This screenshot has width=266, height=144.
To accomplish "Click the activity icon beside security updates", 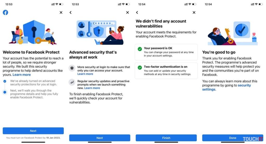I will (72, 82).
